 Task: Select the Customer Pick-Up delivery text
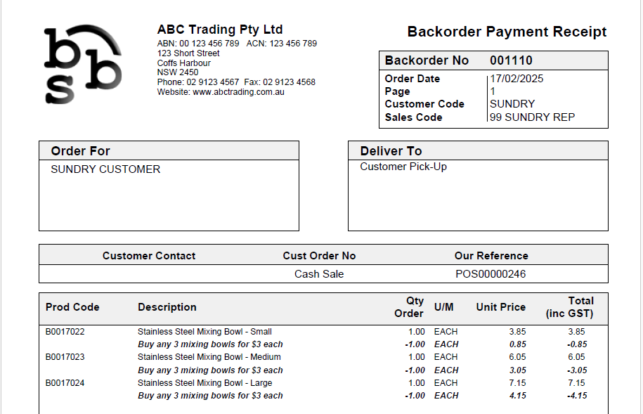pyautogui.click(x=403, y=167)
